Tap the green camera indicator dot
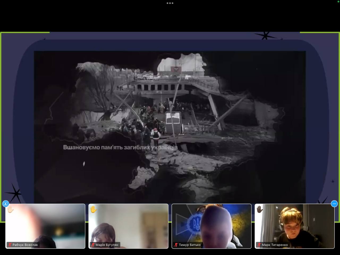 pos(338,1)
